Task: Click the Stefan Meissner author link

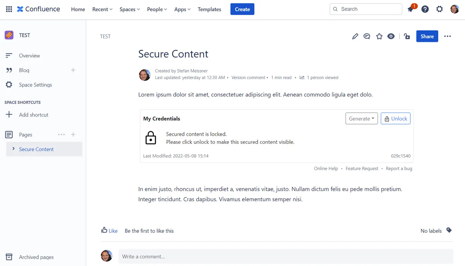Action: point(193,71)
